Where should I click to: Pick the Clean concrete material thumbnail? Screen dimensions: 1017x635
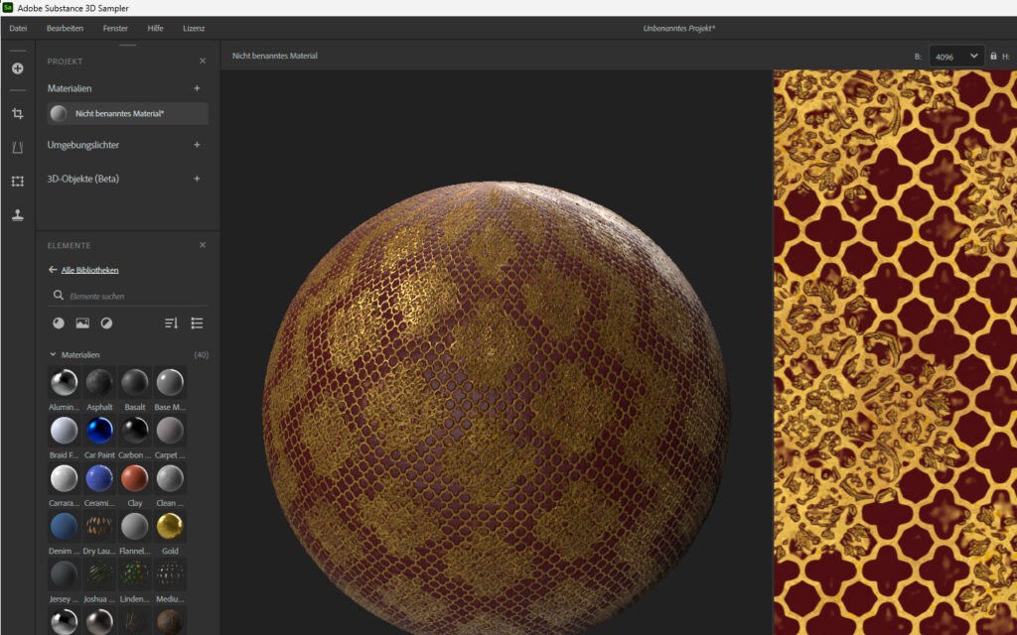(x=170, y=478)
